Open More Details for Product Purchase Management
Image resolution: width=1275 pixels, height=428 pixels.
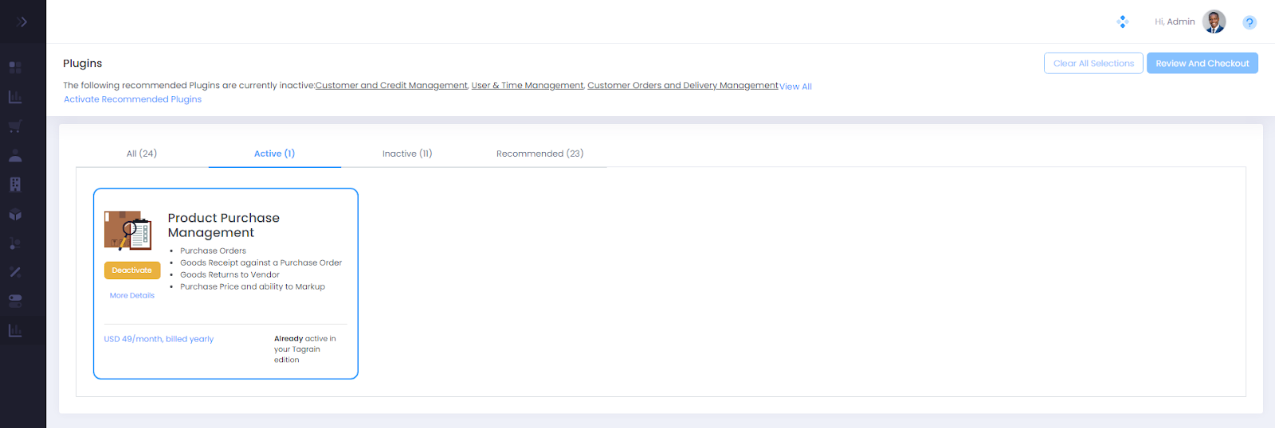pyautogui.click(x=132, y=295)
